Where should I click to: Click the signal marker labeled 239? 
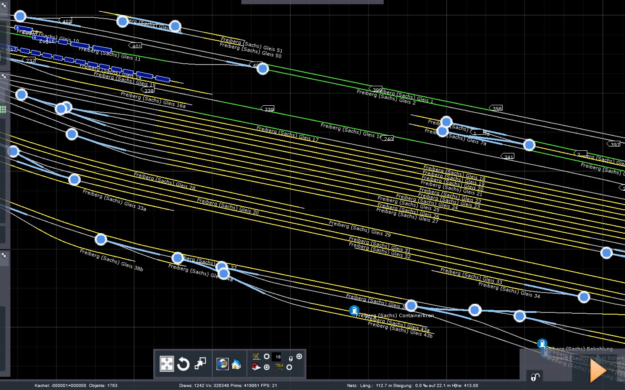pyautogui.click(x=268, y=109)
